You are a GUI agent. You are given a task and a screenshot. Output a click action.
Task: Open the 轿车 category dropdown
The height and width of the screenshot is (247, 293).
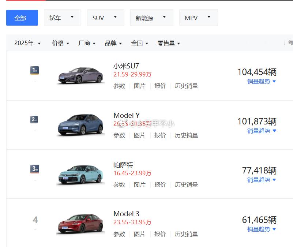click(x=63, y=18)
